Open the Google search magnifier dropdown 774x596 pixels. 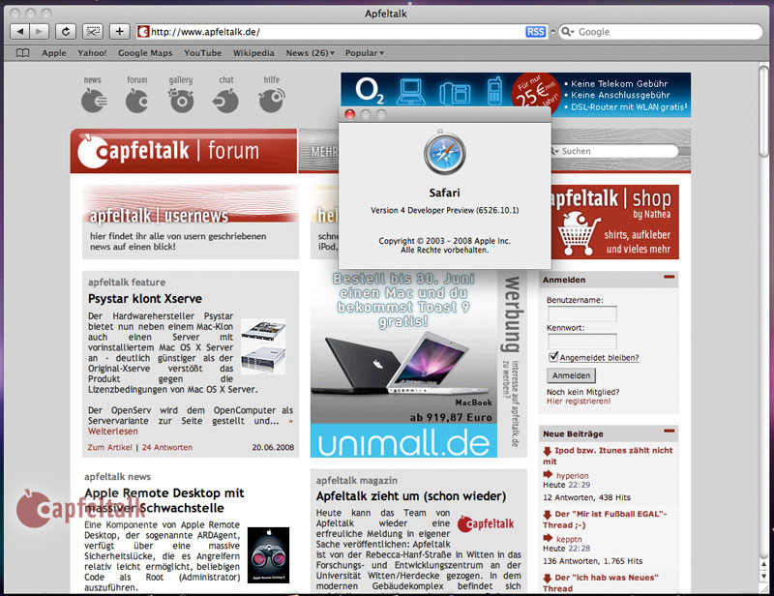pos(567,32)
